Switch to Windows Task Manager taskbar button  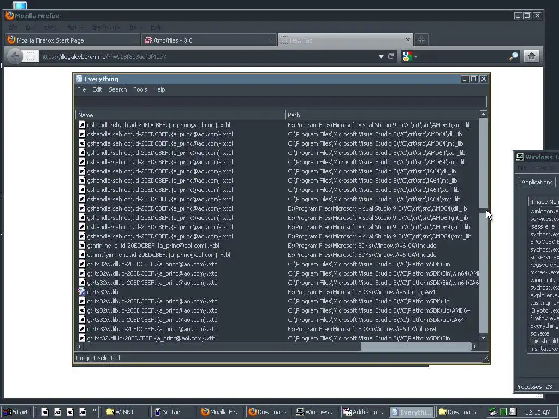click(316, 412)
